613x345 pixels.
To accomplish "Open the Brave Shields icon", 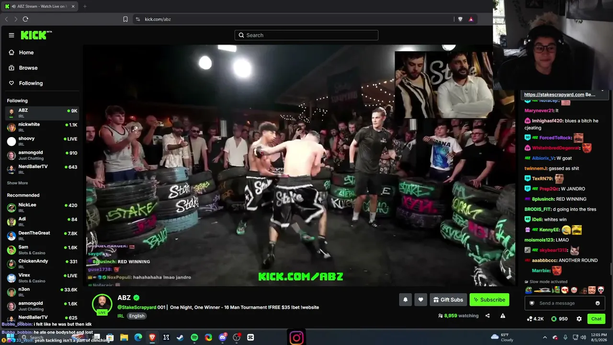I will pos(460,19).
